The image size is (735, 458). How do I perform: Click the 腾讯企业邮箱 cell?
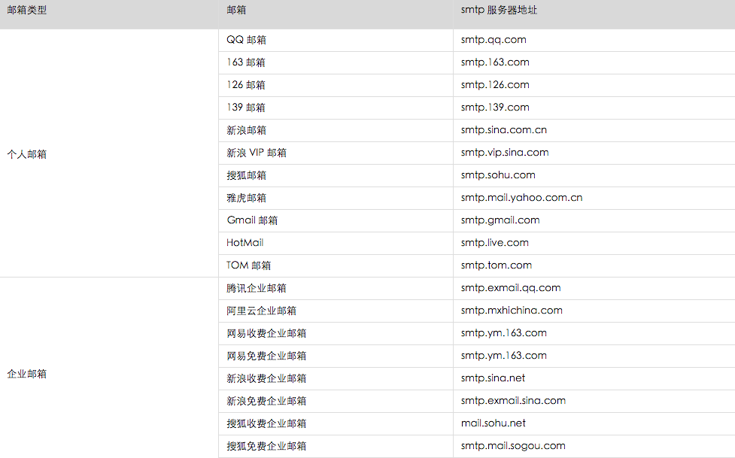[256, 288]
